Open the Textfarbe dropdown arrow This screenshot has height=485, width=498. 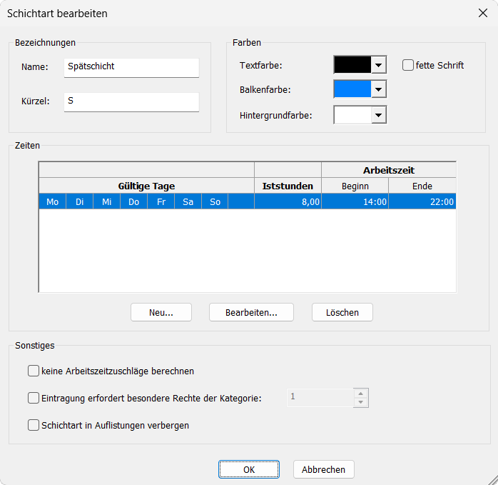[x=379, y=65]
